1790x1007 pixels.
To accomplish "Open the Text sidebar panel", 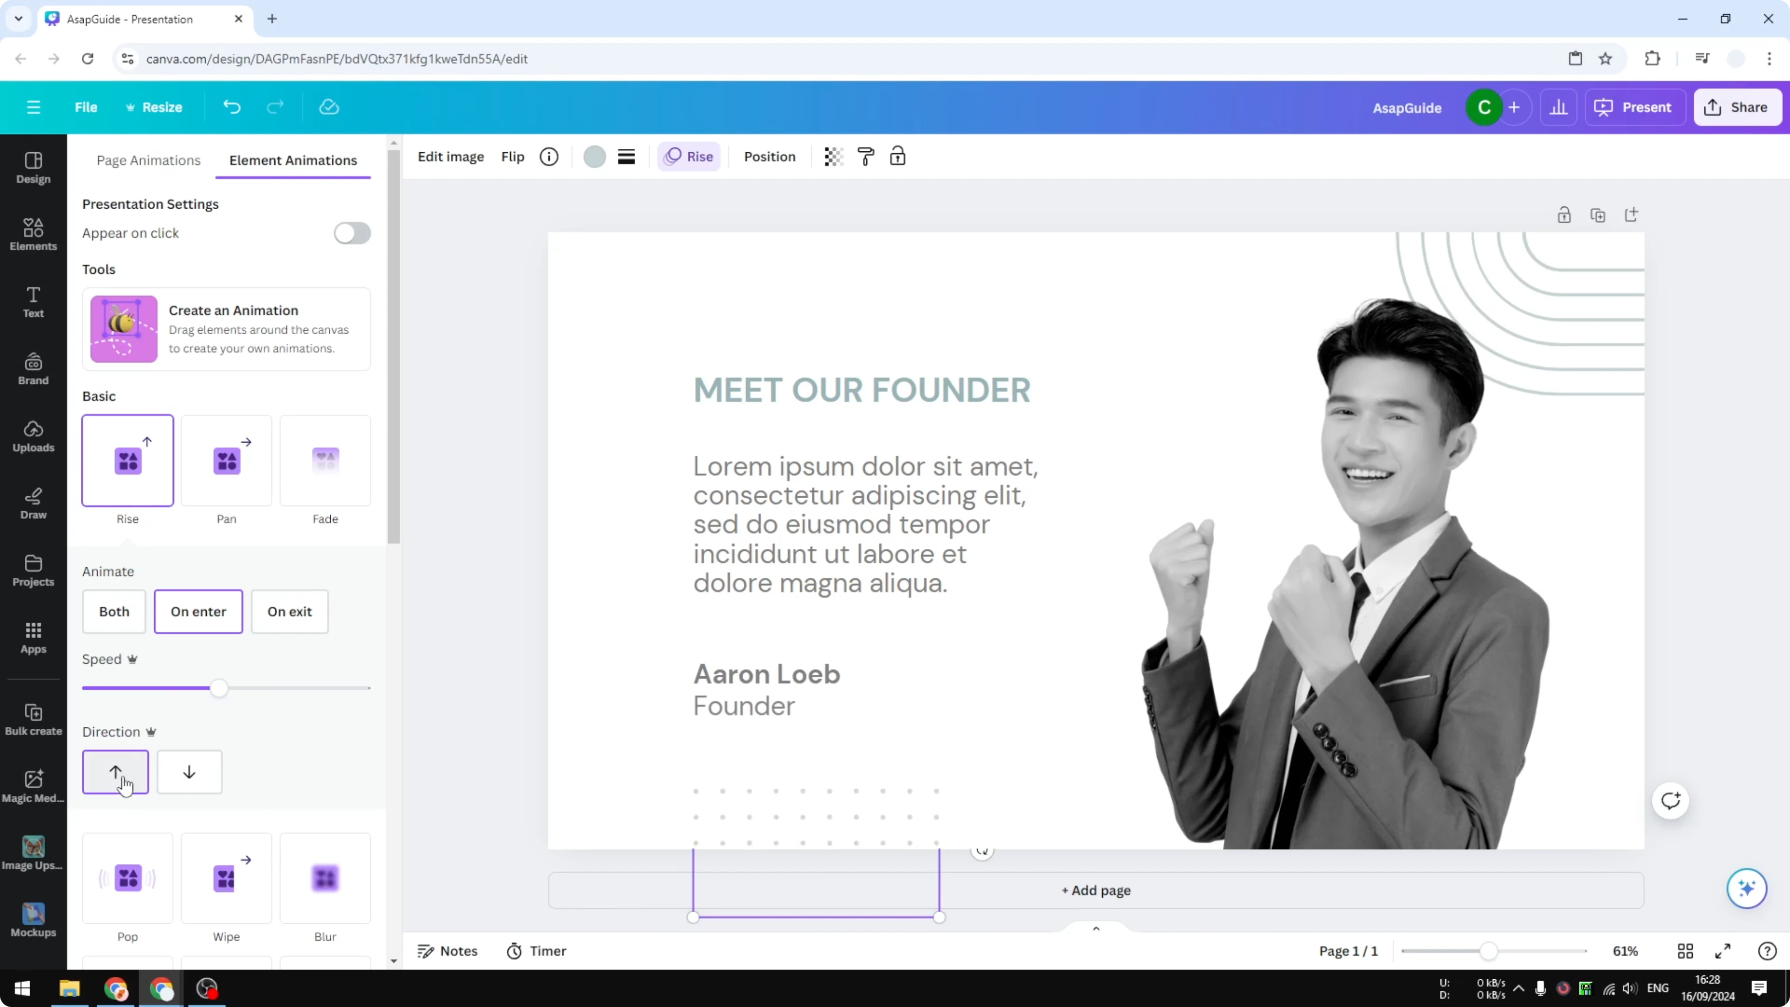I will pos(34,302).
